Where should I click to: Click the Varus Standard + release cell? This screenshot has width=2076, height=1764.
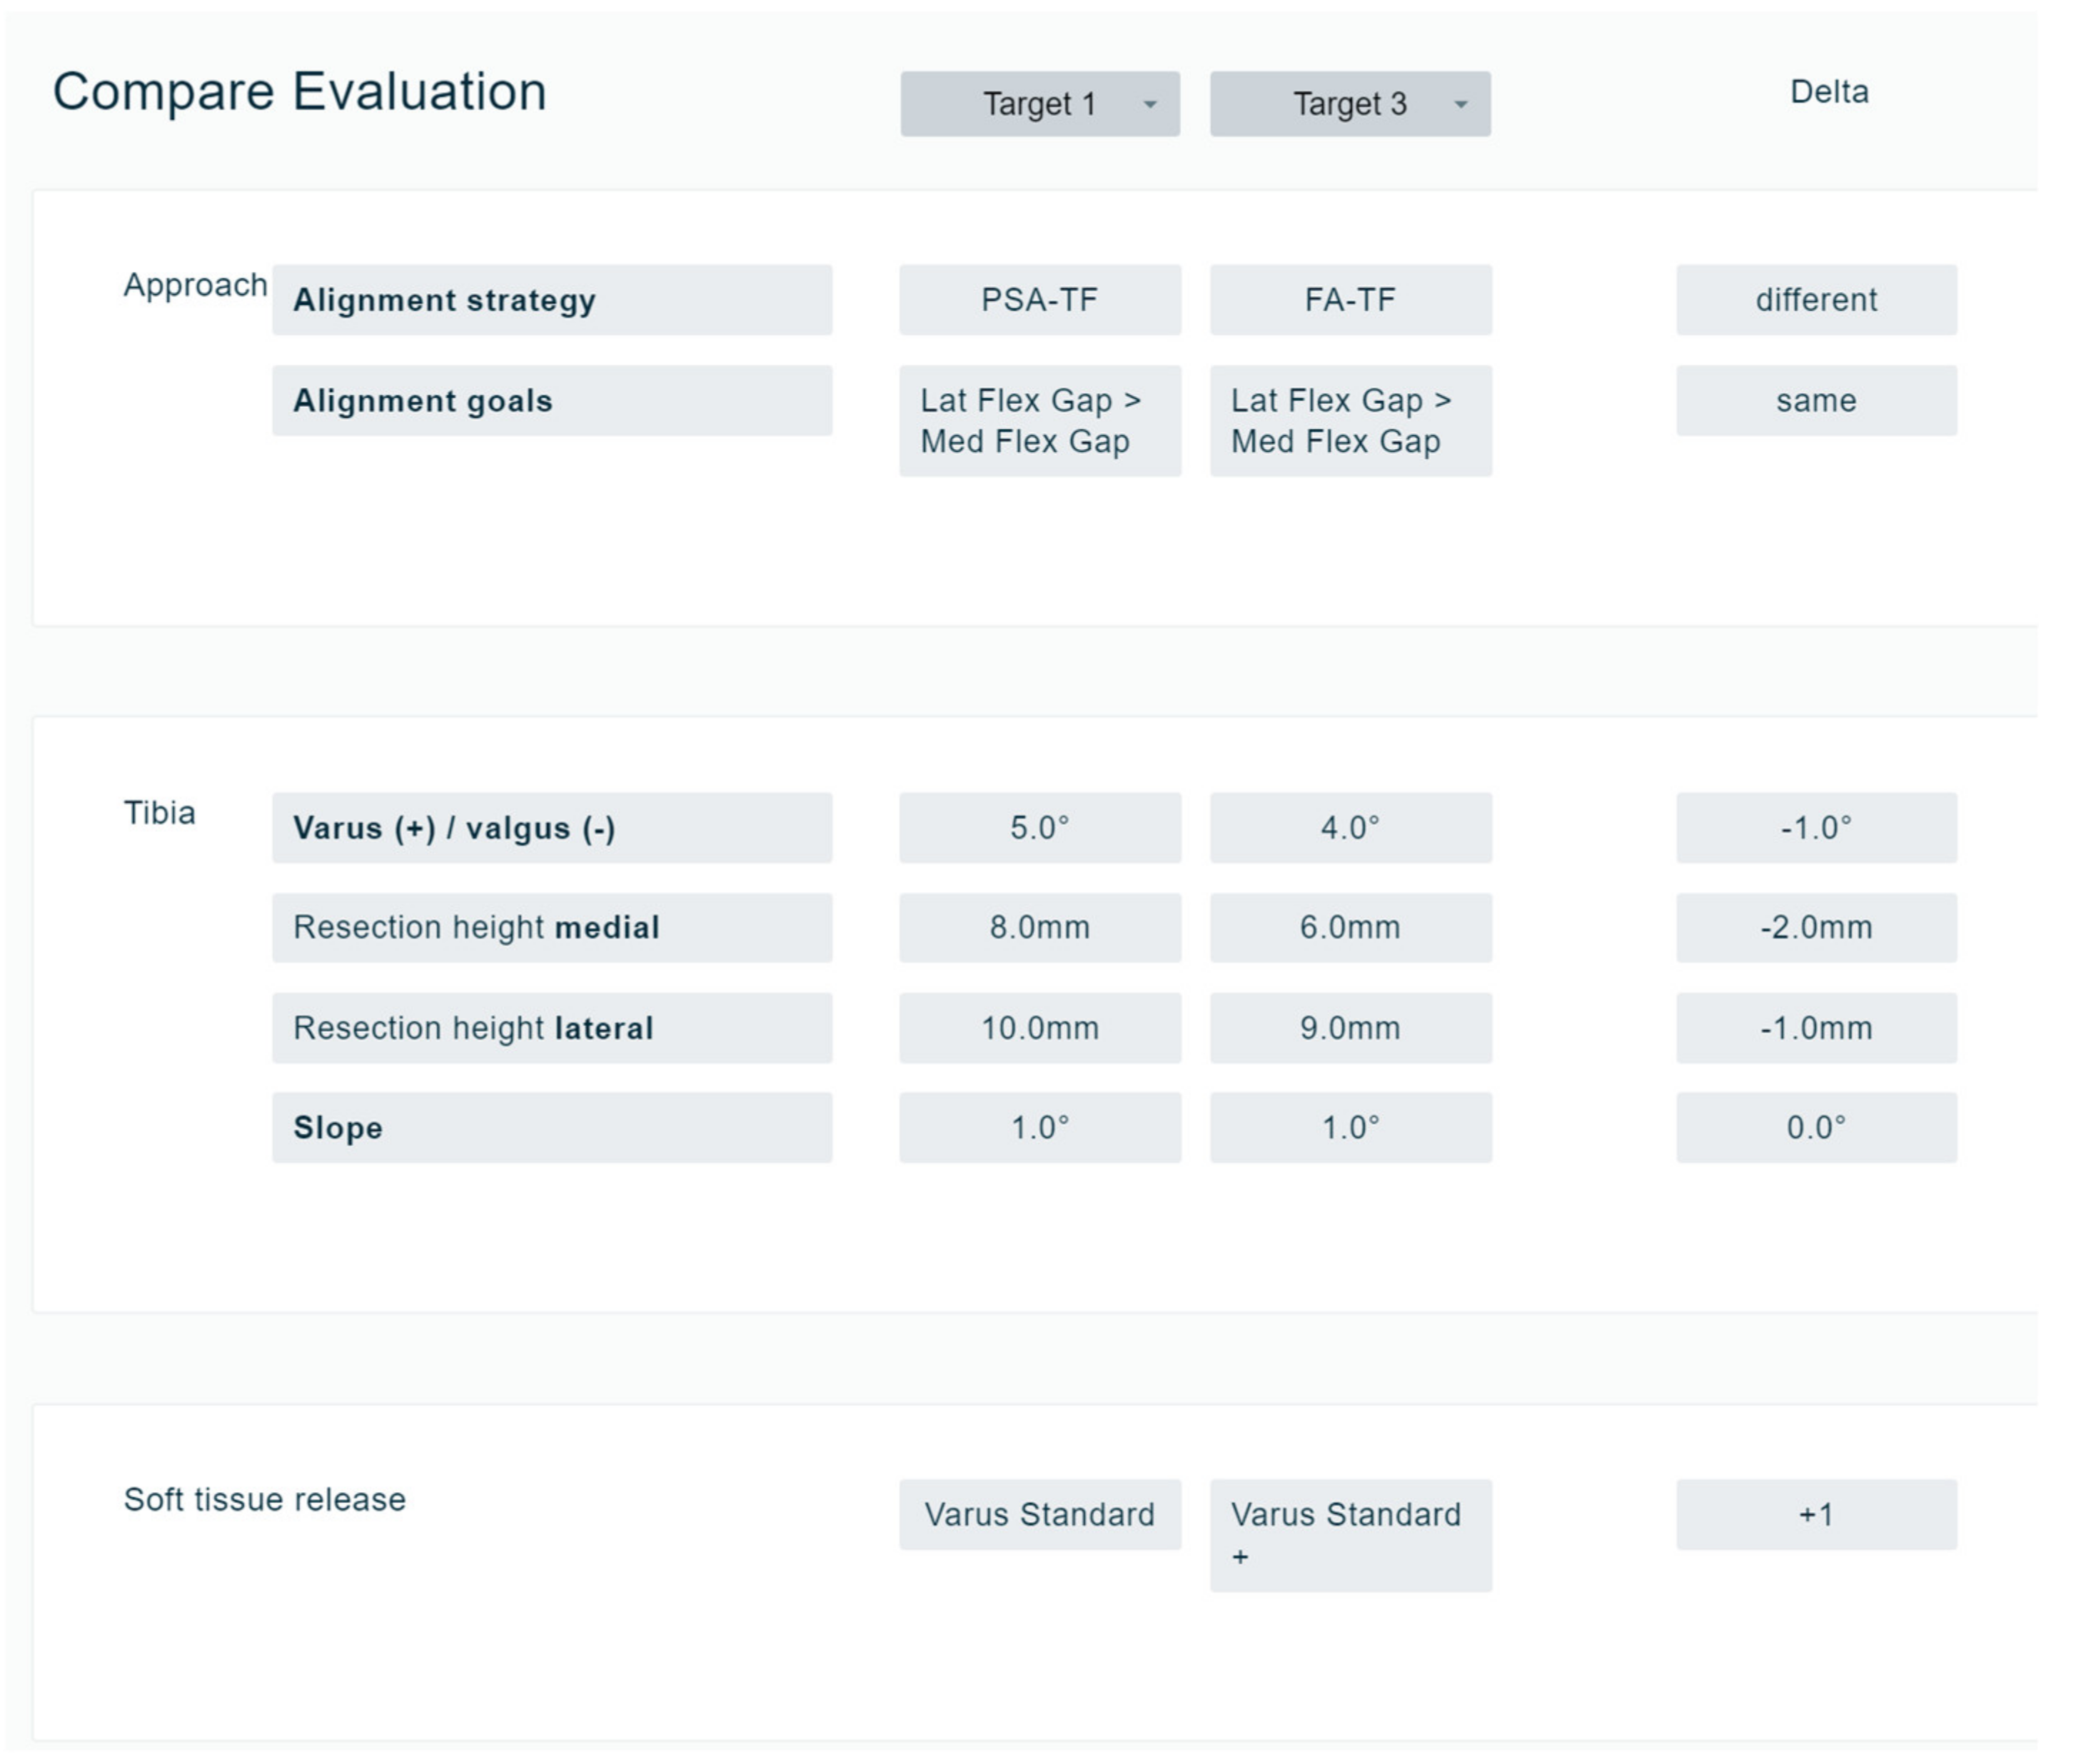coord(1350,1534)
